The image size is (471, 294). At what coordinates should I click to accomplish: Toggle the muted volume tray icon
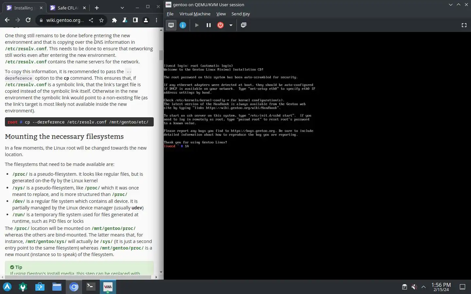click(414, 287)
